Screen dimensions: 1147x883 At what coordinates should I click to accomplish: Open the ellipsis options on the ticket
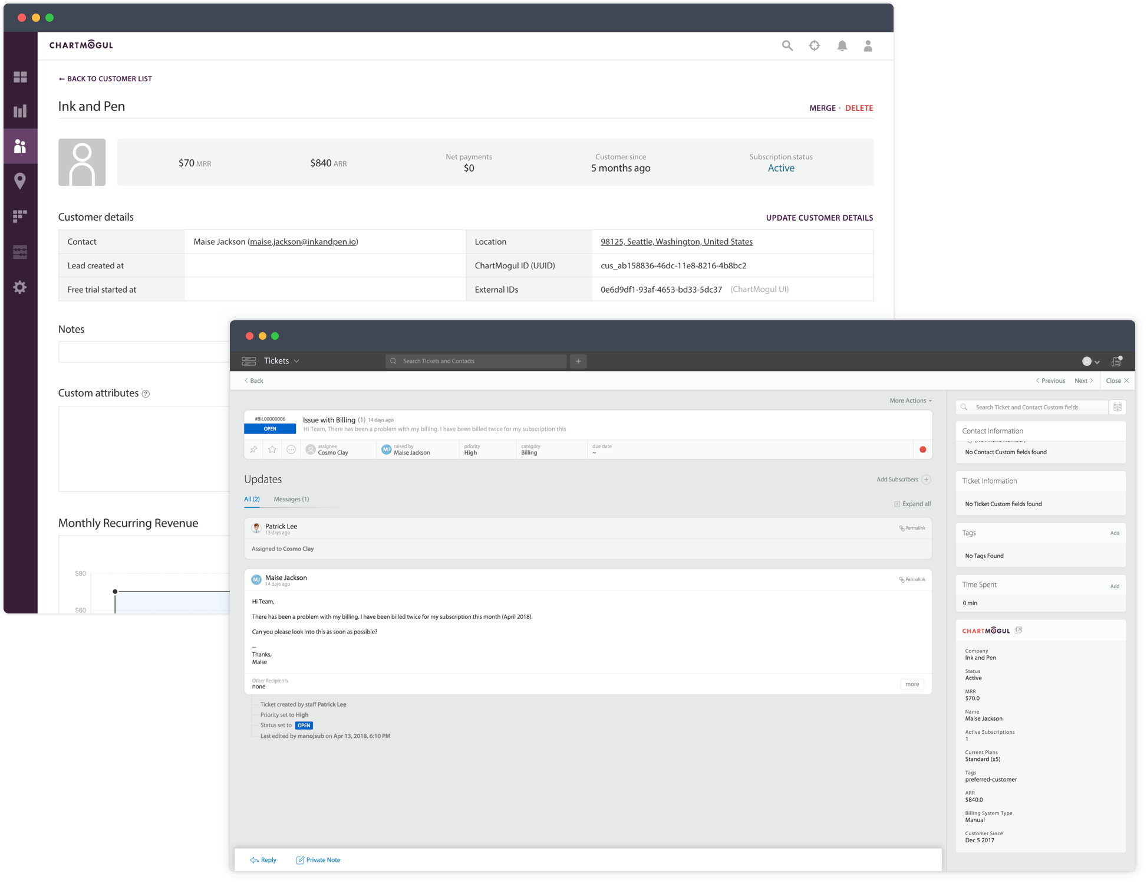pos(291,449)
